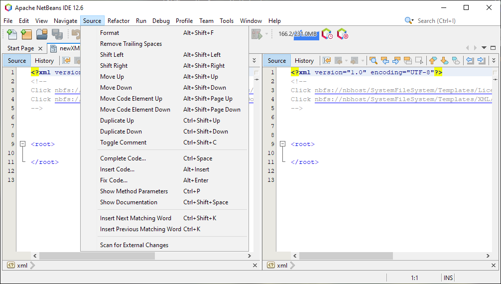Collapse the root fold in right editor
The image size is (501, 284).
[x=282, y=144]
